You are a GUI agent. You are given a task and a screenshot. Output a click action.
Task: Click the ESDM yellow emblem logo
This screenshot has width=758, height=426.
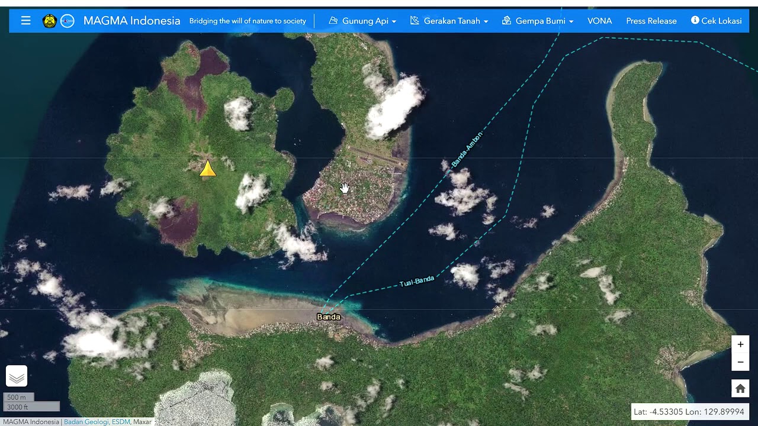pos(50,21)
